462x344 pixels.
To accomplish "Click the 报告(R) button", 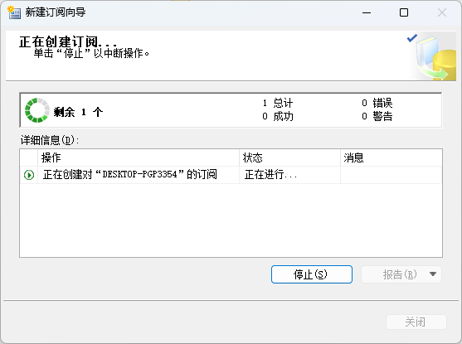I will point(394,274).
